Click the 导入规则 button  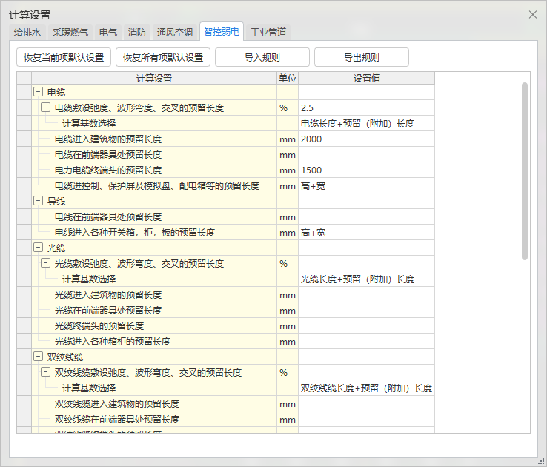click(262, 58)
